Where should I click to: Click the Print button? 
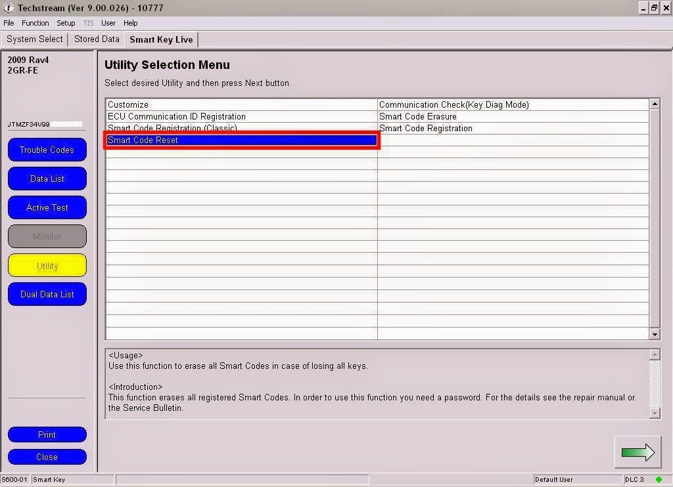[x=47, y=434]
